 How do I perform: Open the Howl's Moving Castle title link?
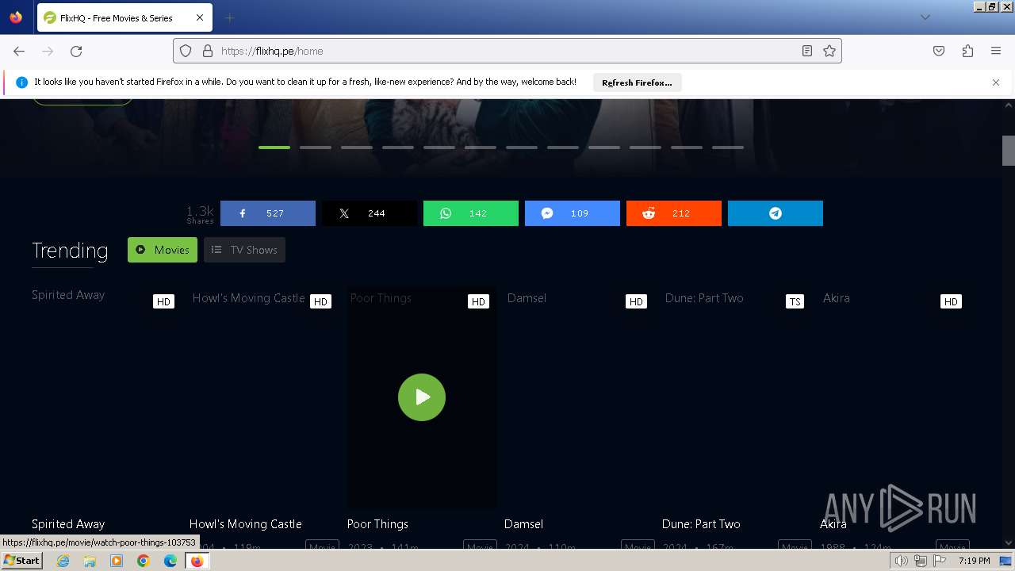point(246,524)
